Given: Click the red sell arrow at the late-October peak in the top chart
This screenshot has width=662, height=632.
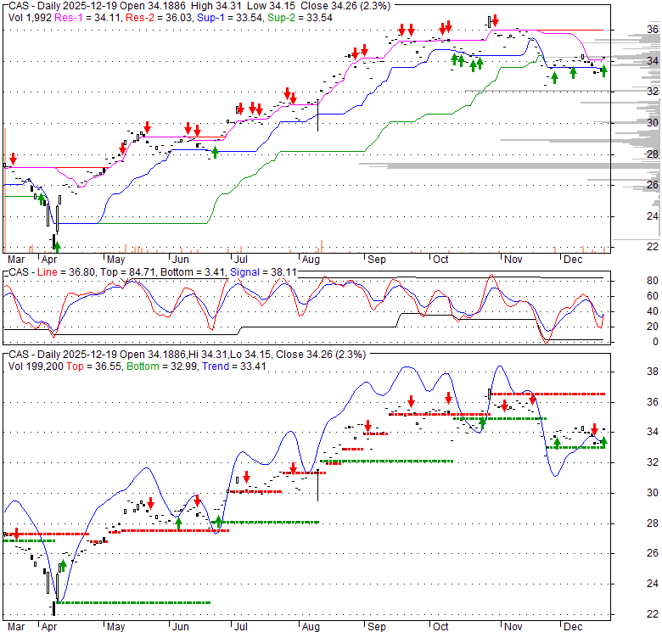Looking at the screenshot, I should pyautogui.click(x=495, y=20).
